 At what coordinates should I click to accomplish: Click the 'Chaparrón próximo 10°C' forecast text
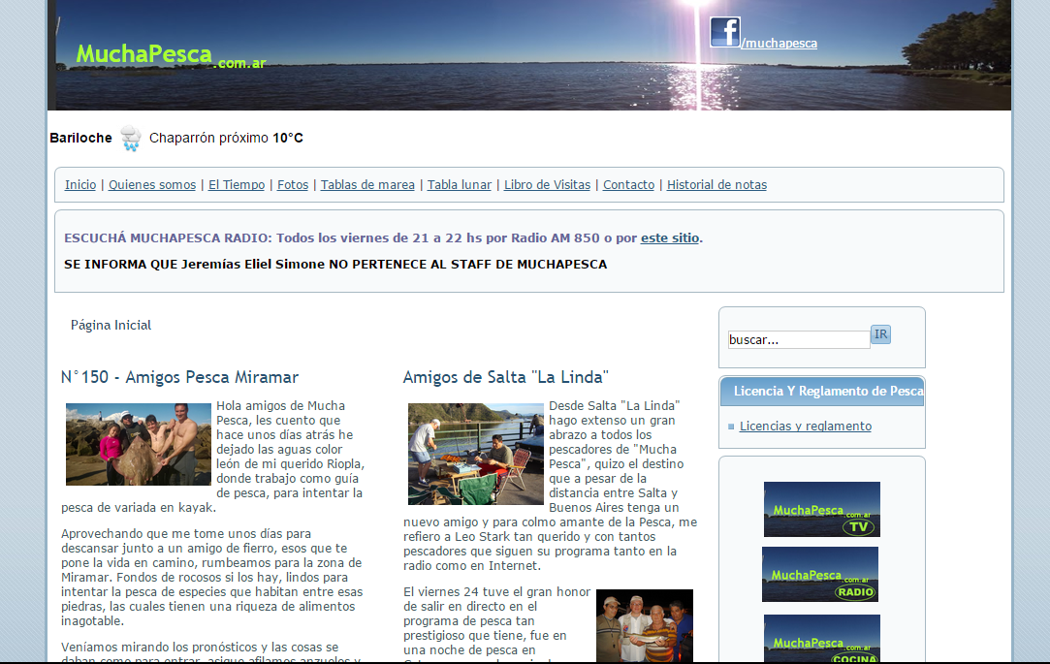pos(226,138)
